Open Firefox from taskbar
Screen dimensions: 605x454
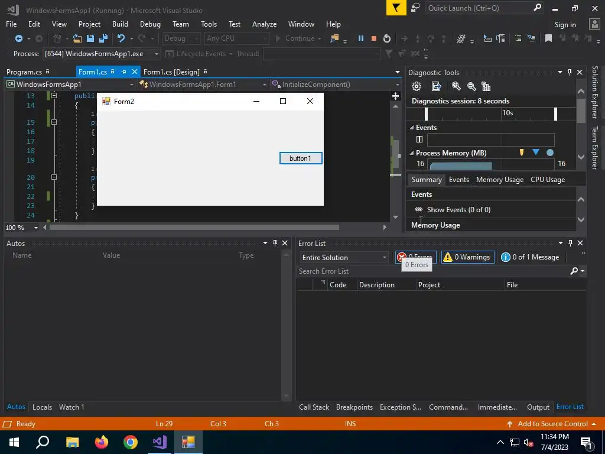[x=102, y=442]
